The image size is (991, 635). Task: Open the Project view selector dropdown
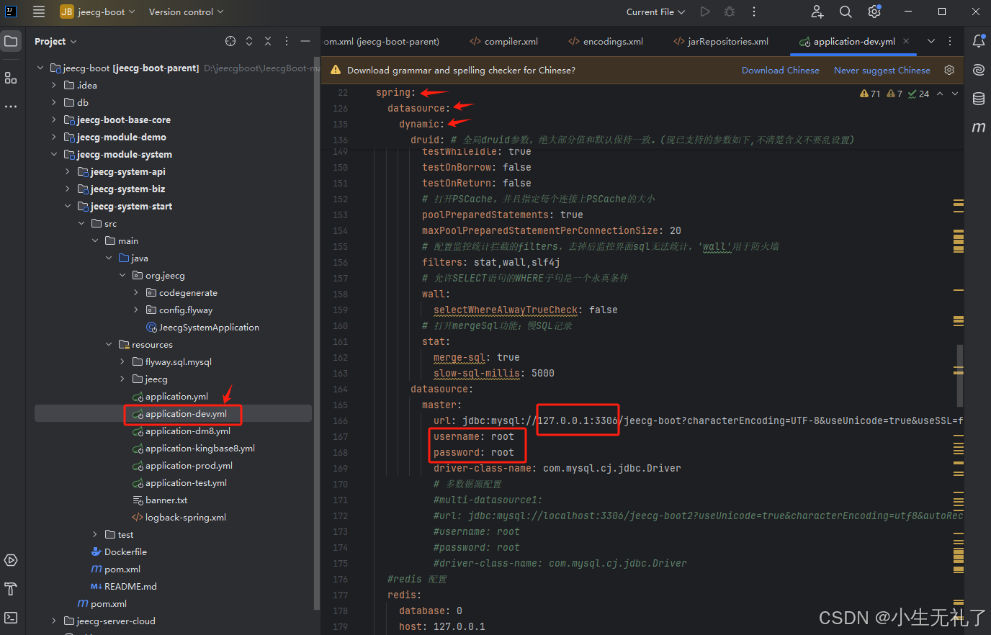pos(55,41)
